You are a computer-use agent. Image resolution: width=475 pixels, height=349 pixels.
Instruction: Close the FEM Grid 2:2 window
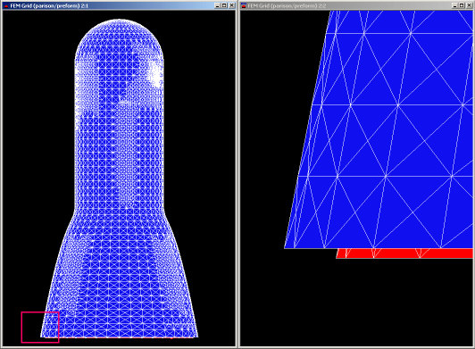click(470, 5)
